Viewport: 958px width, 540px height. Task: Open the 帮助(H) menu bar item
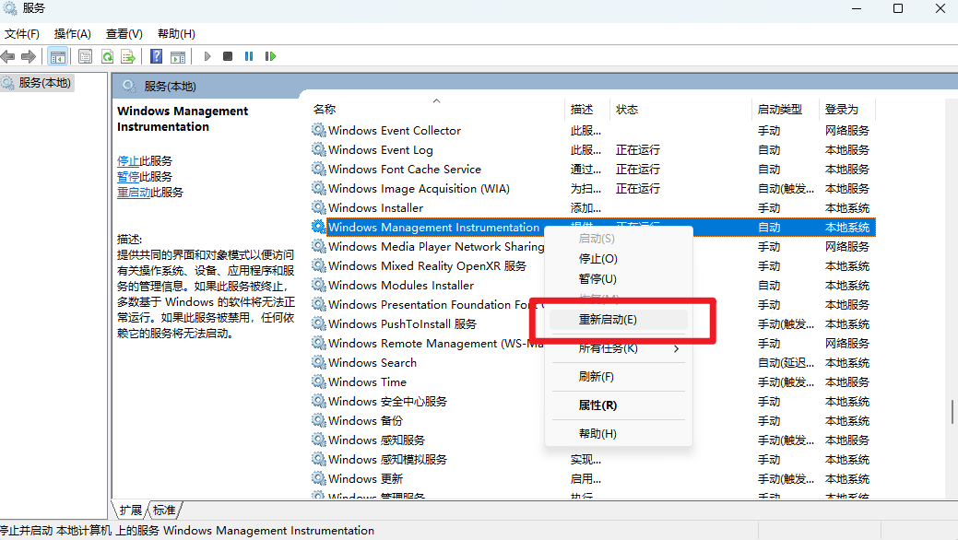(176, 33)
